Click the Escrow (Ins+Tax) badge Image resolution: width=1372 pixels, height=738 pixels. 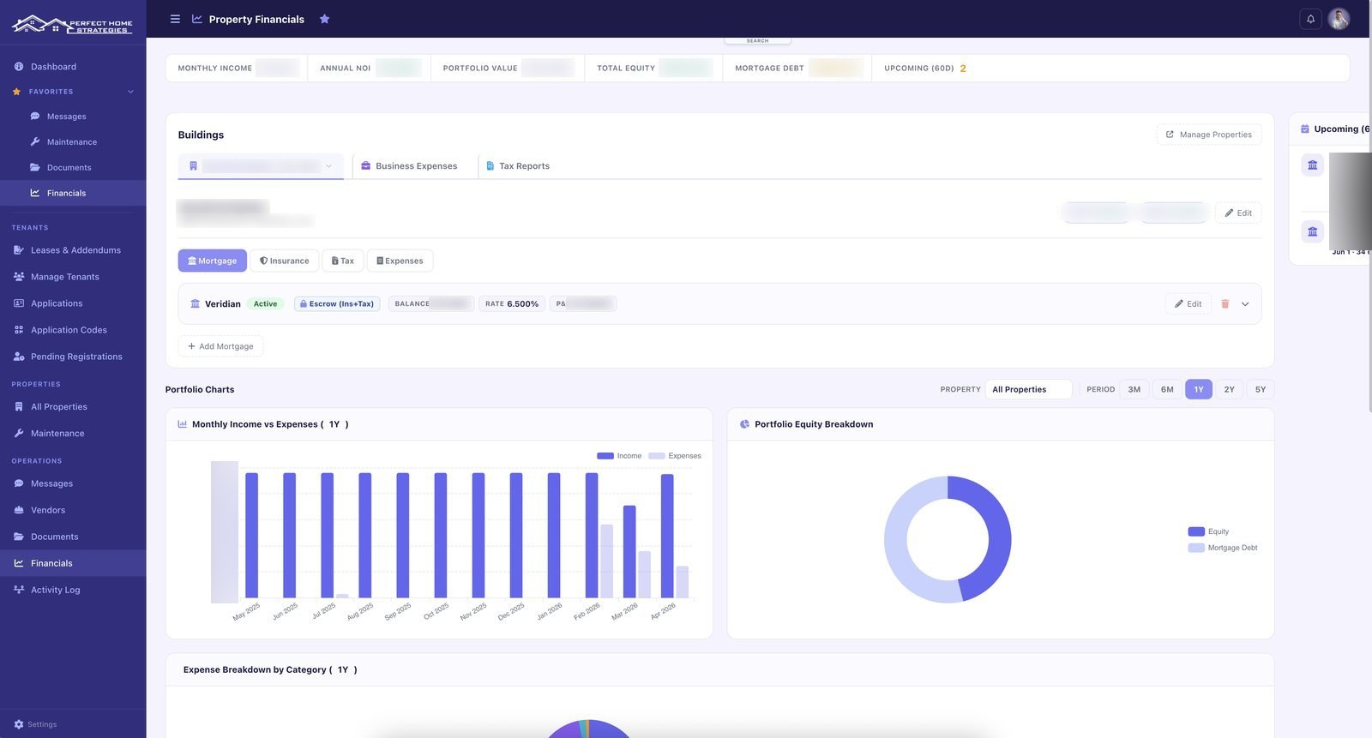tap(337, 303)
